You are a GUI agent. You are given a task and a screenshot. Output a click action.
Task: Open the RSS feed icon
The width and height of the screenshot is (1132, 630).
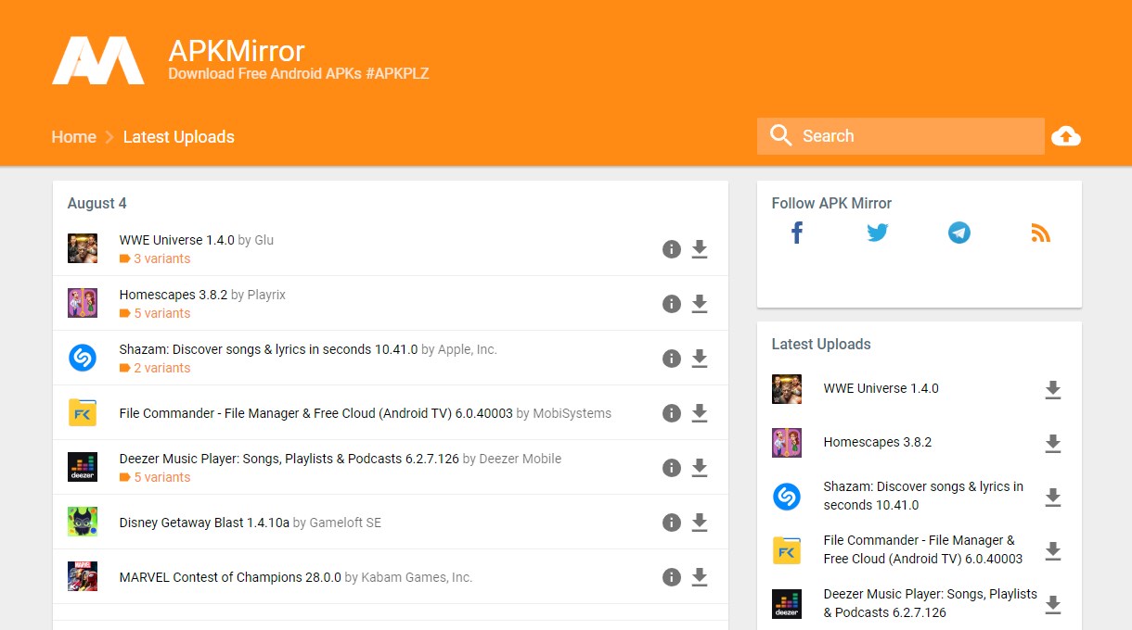[x=1041, y=233]
